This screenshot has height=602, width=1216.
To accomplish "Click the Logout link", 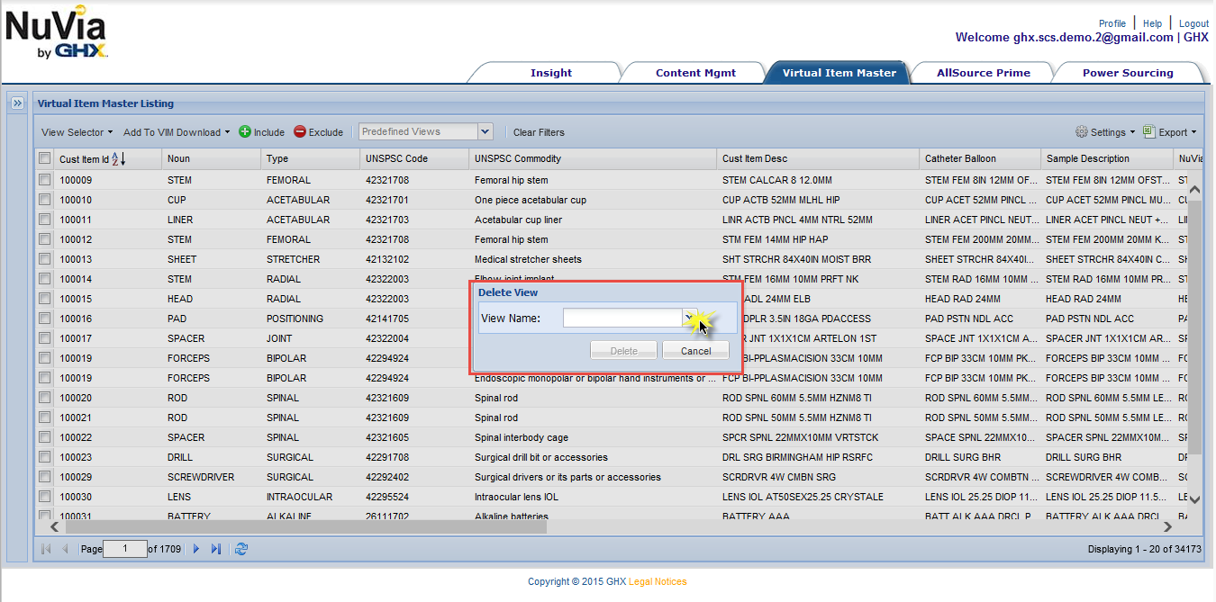I will (1194, 23).
